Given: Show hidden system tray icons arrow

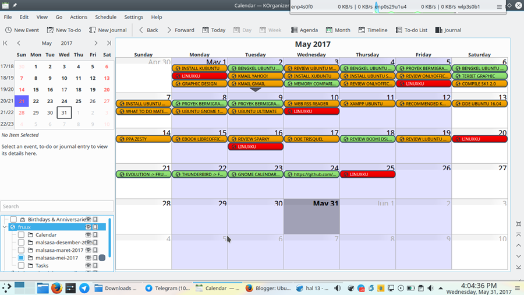Looking at the screenshot, I should click(x=441, y=288).
